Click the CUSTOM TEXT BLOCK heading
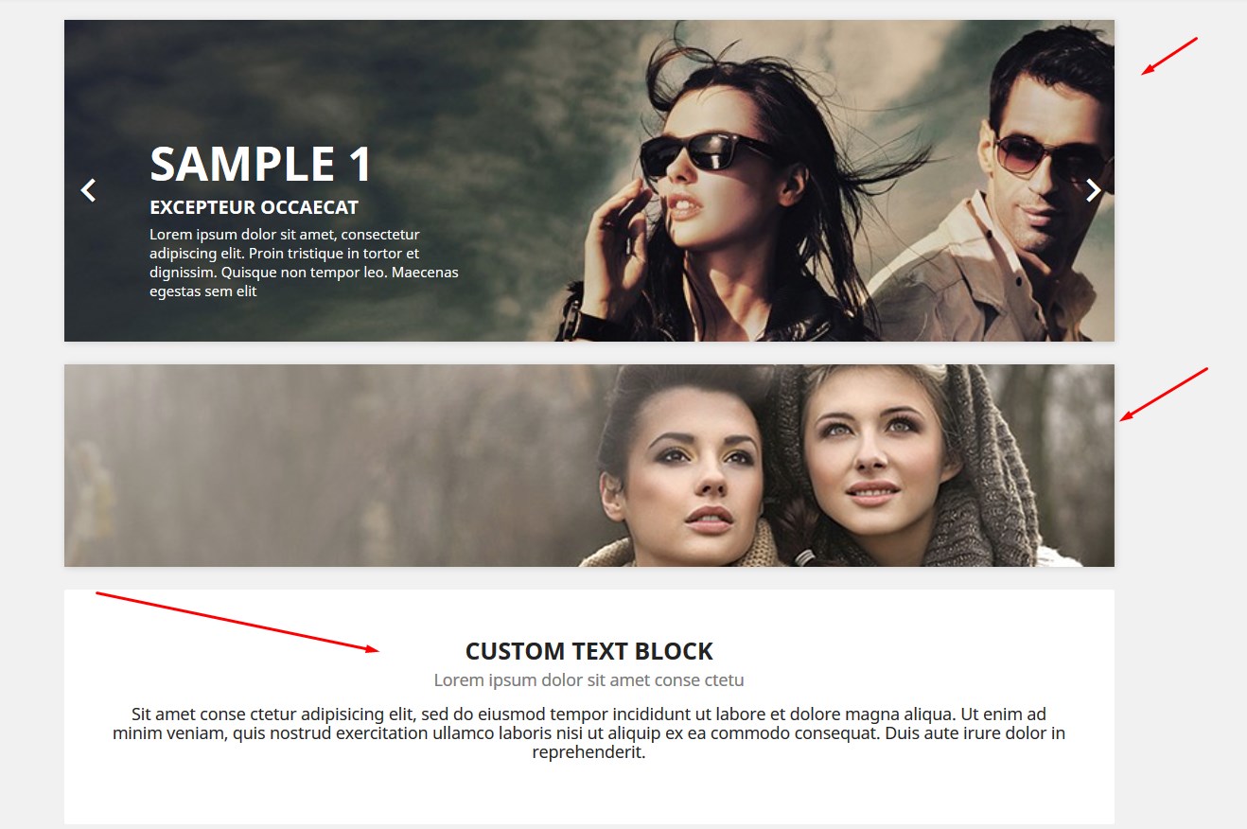Viewport: 1247px width, 829px height. coord(588,651)
